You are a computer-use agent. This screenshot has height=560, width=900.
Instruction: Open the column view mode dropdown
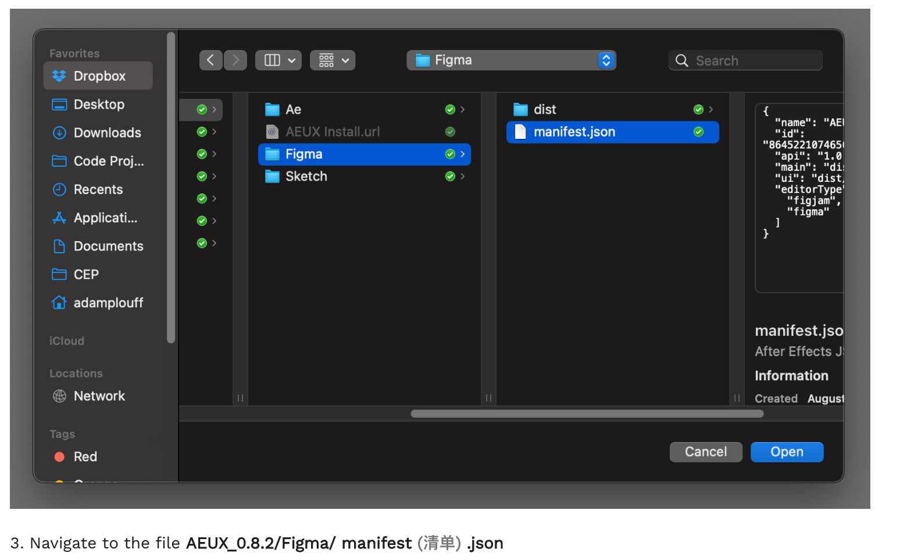pos(278,60)
